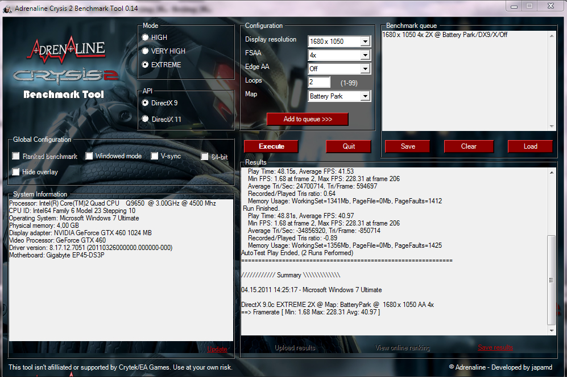Select DirectX 9 API option

[146, 103]
